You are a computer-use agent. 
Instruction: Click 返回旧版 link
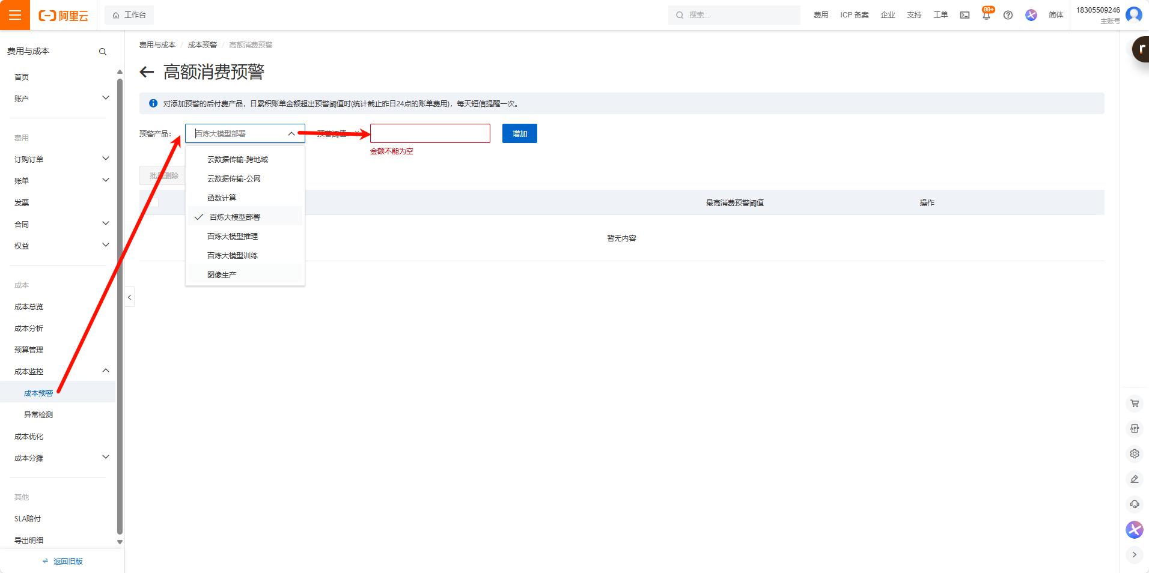[x=62, y=561]
